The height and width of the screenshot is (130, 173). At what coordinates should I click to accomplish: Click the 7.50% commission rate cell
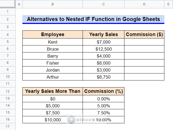(x=103, y=113)
